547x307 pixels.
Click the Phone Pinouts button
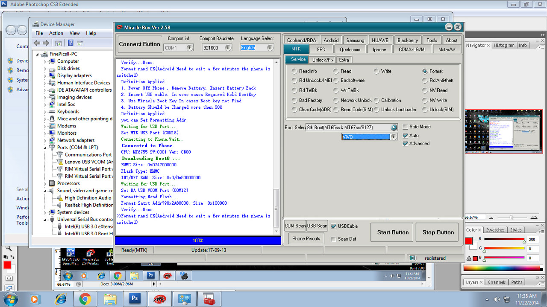[x=306, y=239]
